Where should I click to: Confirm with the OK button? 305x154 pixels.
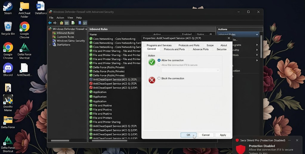pyautogui.click(x=188, y=135)
